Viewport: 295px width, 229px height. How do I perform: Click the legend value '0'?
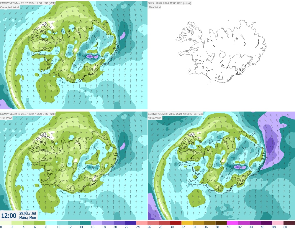tap(1, 227)
